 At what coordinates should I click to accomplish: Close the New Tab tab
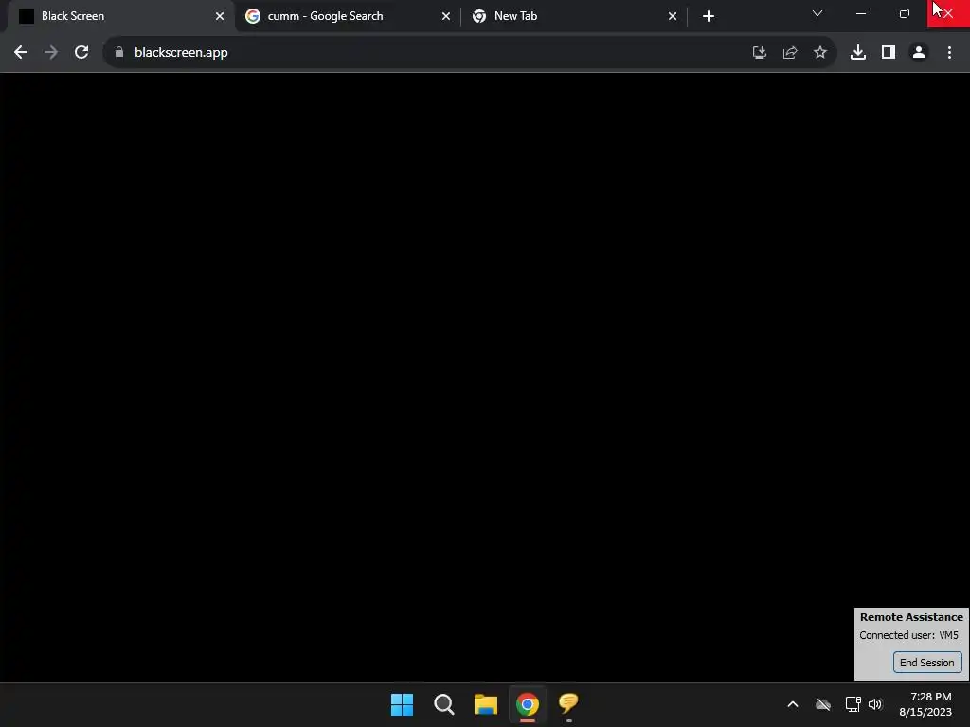tap(673, 16)
